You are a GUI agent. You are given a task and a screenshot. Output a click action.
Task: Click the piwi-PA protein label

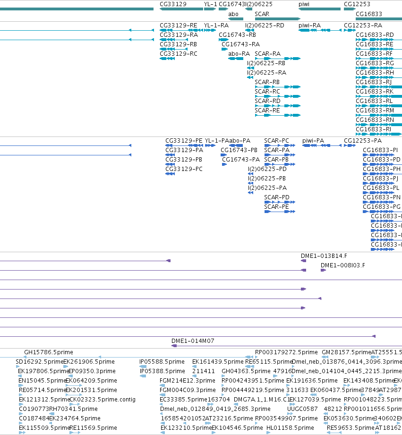coord(313,141)
